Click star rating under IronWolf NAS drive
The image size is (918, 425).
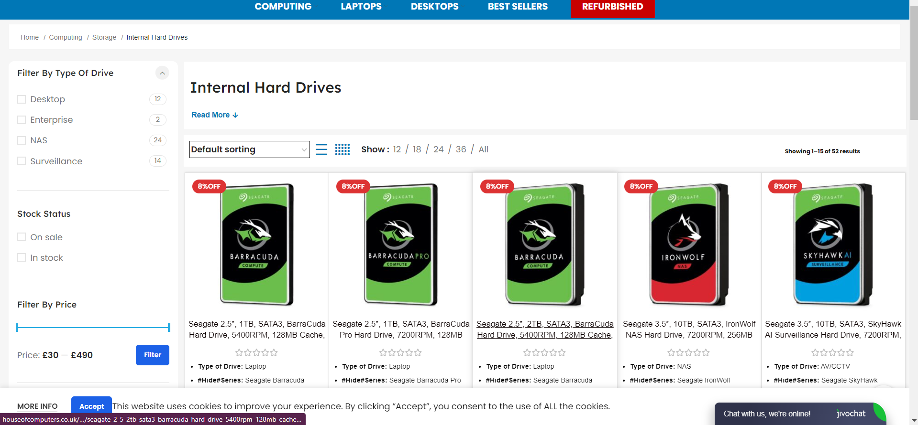(688, 353)
